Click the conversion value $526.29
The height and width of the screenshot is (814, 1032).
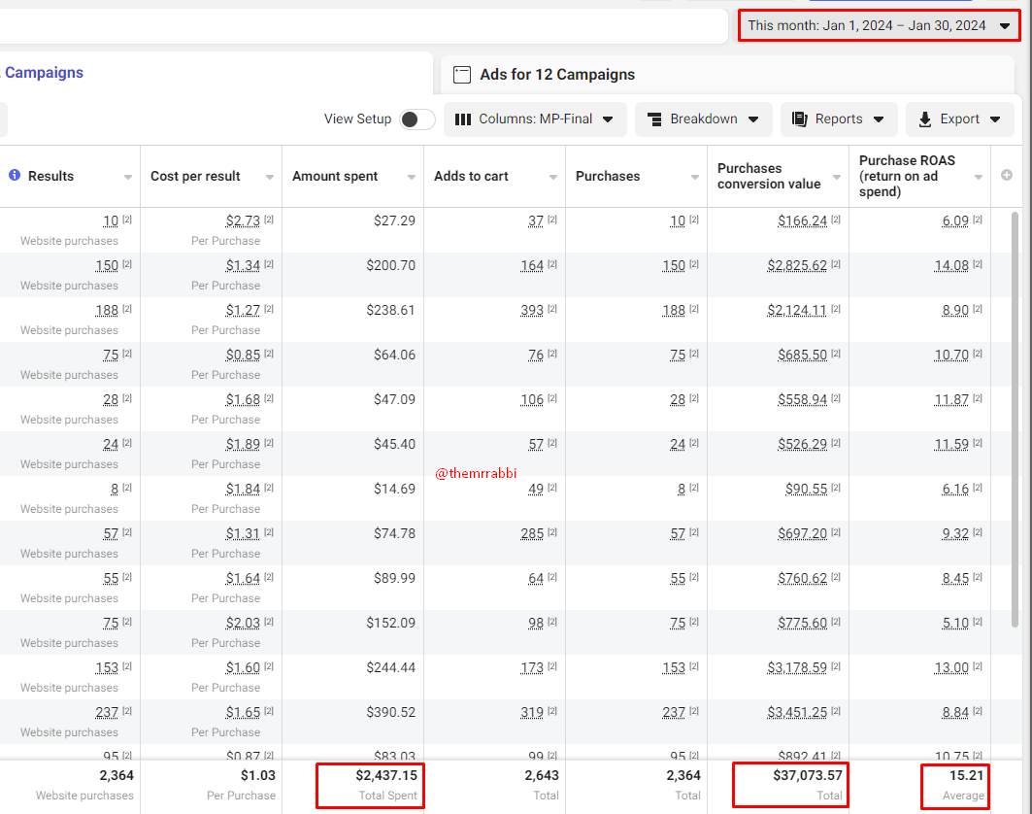[x=802, y=445]
